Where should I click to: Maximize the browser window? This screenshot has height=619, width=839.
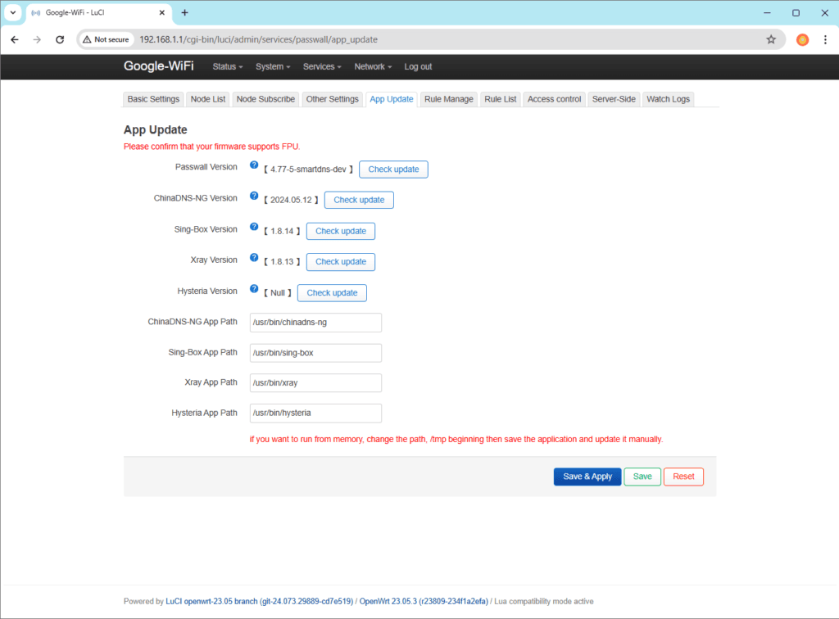coord(796,12)
